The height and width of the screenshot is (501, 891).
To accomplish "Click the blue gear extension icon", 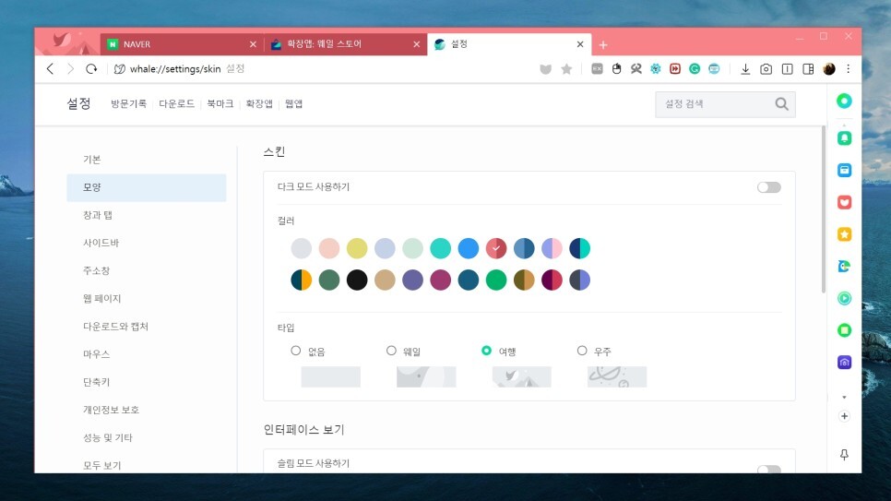I will click(656, 68).
